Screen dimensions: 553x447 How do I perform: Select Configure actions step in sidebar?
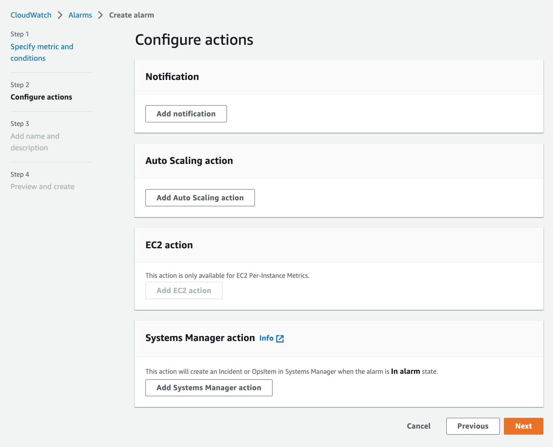(x=41, y=97)
